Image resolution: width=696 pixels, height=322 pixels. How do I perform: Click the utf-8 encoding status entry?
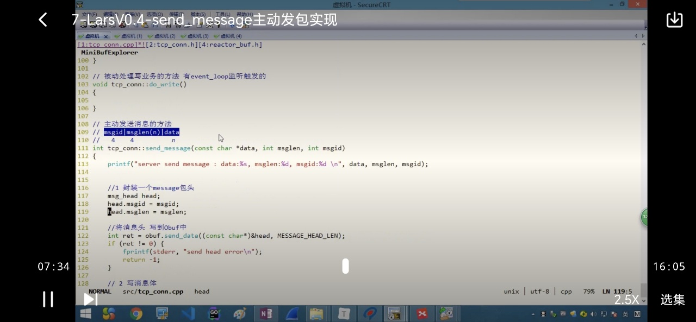(540, 292)
